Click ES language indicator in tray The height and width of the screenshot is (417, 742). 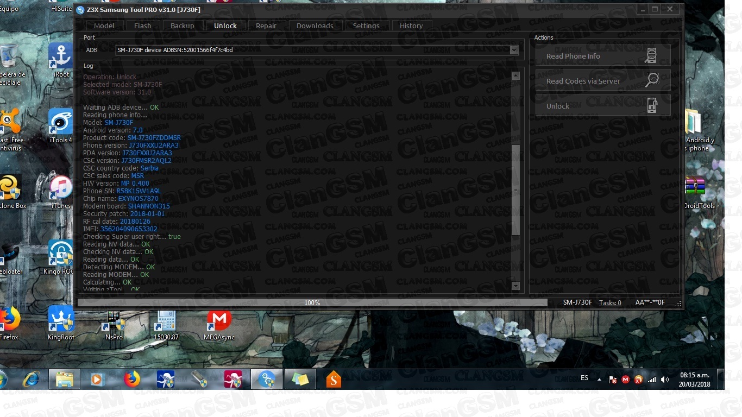[584, 378]
